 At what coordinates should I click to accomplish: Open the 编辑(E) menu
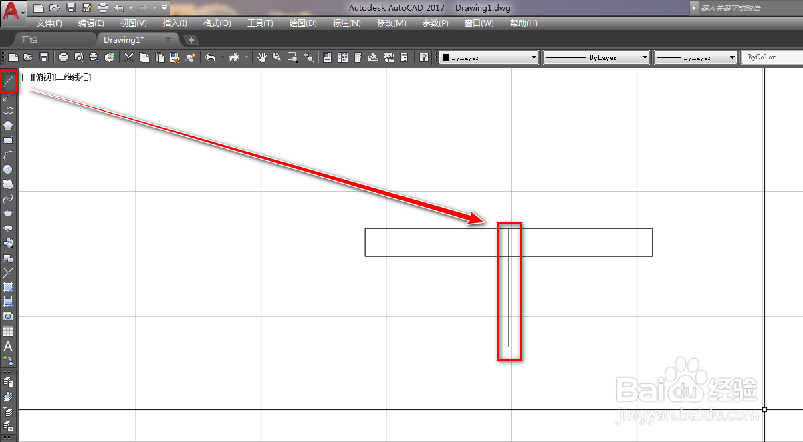point(92,23)
